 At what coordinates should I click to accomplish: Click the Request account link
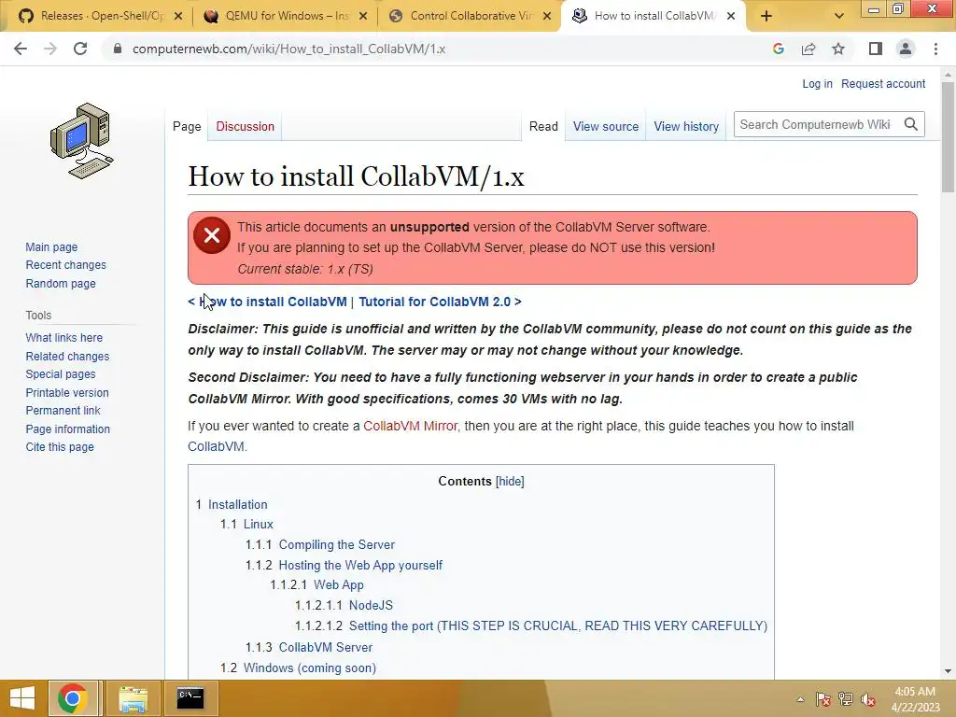coord(883,83)
